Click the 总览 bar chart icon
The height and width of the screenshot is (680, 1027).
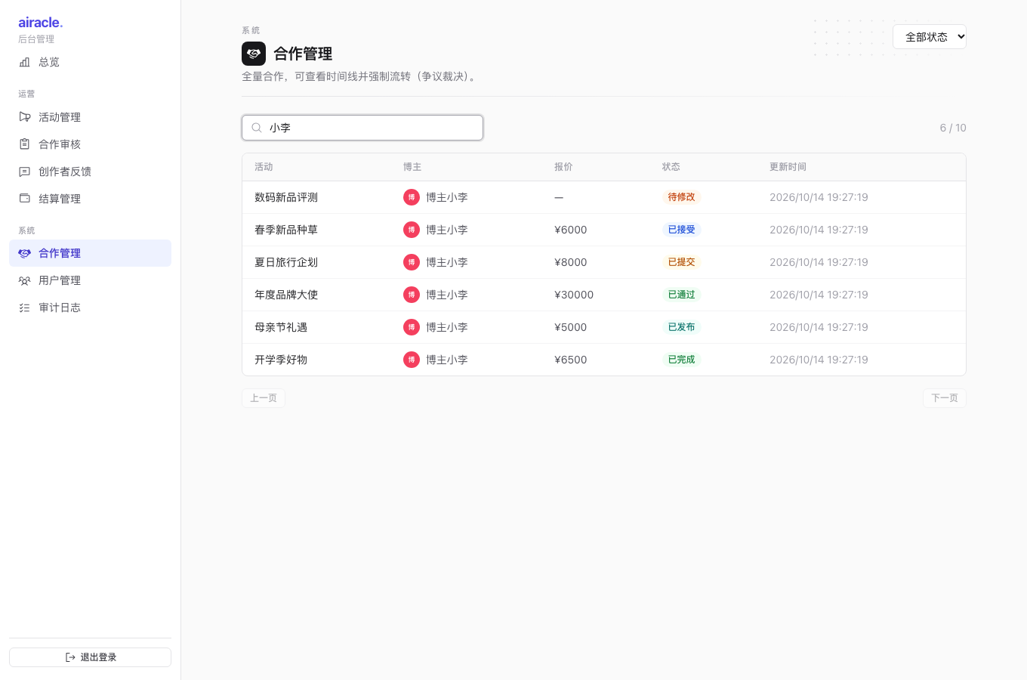click(24, 62)
